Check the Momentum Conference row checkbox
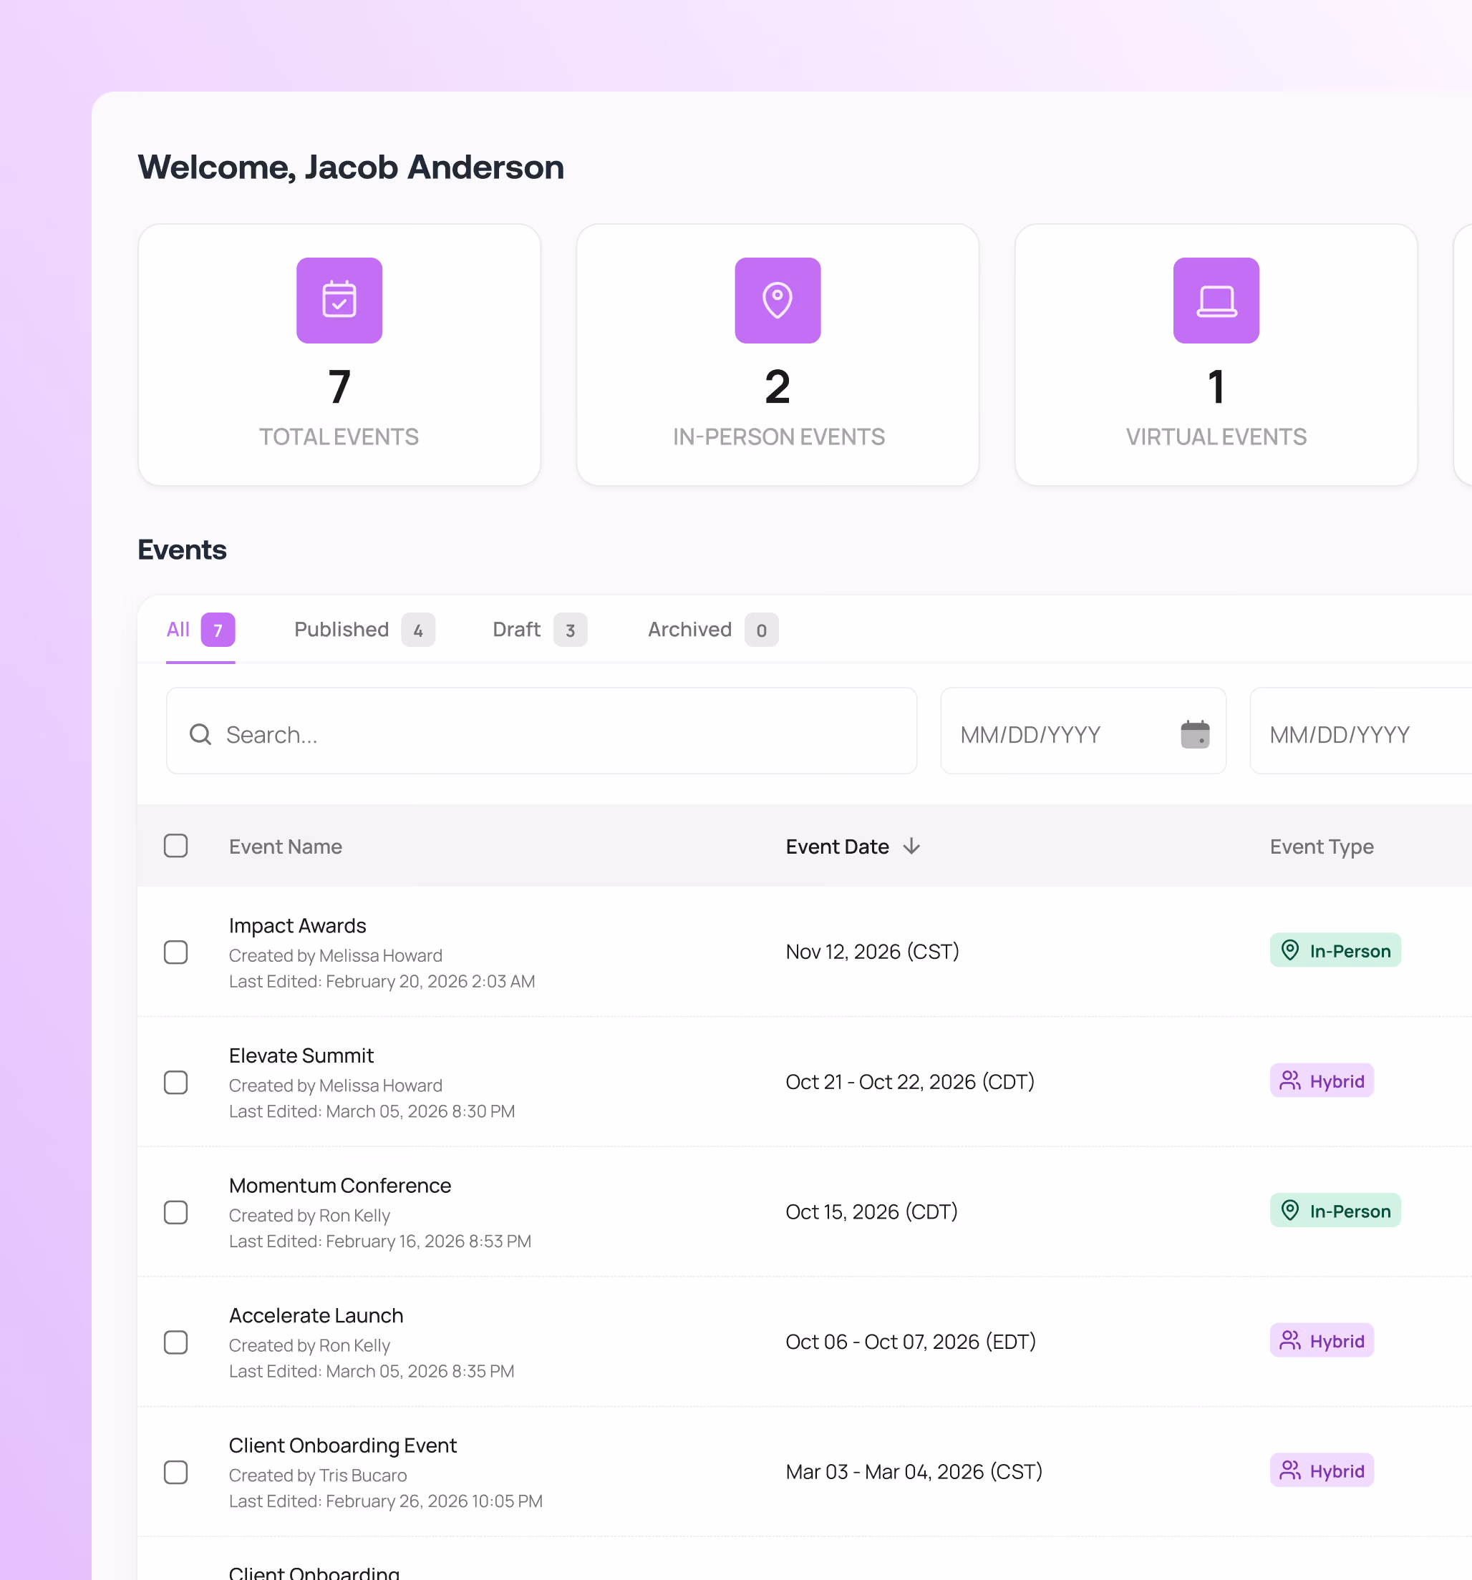 tap(175, 1212)
